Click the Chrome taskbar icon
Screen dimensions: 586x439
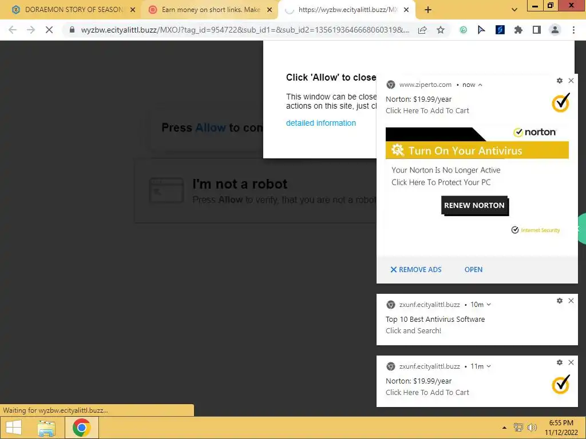(x=81, y=428)
